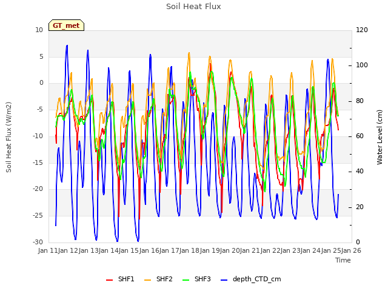Click the green SHF3 legend color marker
388x291 pixels.
186,280
